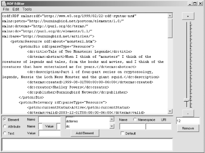The width and height of the screenshot is (205, 153).
Task: Click the font size field showing 12
Action: click(188, 121)
